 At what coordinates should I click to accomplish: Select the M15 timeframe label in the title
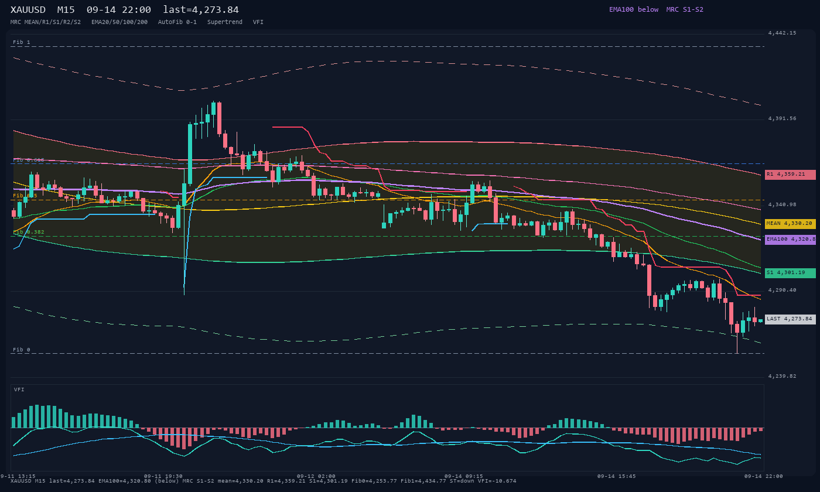click(x=66, y=9)
